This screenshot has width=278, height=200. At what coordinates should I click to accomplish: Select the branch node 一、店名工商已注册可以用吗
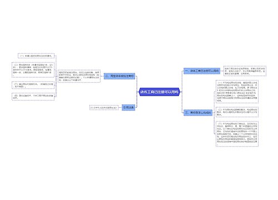point(202,71)
